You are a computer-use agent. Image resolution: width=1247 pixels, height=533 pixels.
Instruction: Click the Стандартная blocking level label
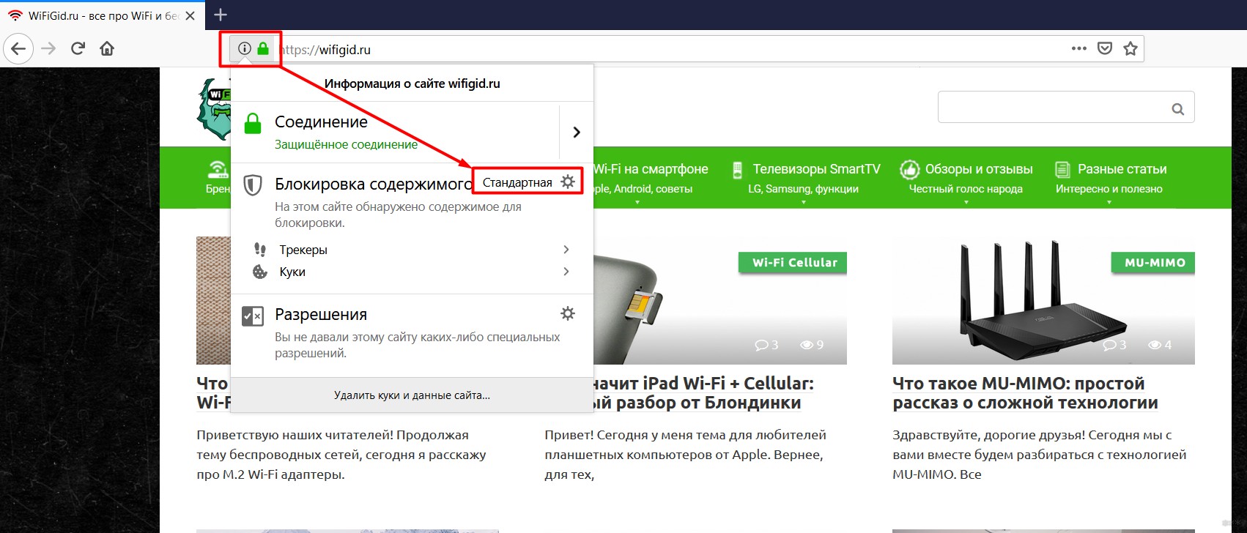(517, 182)
